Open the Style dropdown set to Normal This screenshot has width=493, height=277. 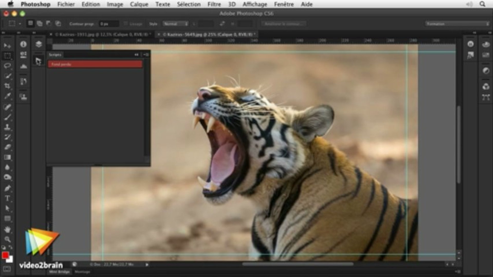tap(175, 24)
